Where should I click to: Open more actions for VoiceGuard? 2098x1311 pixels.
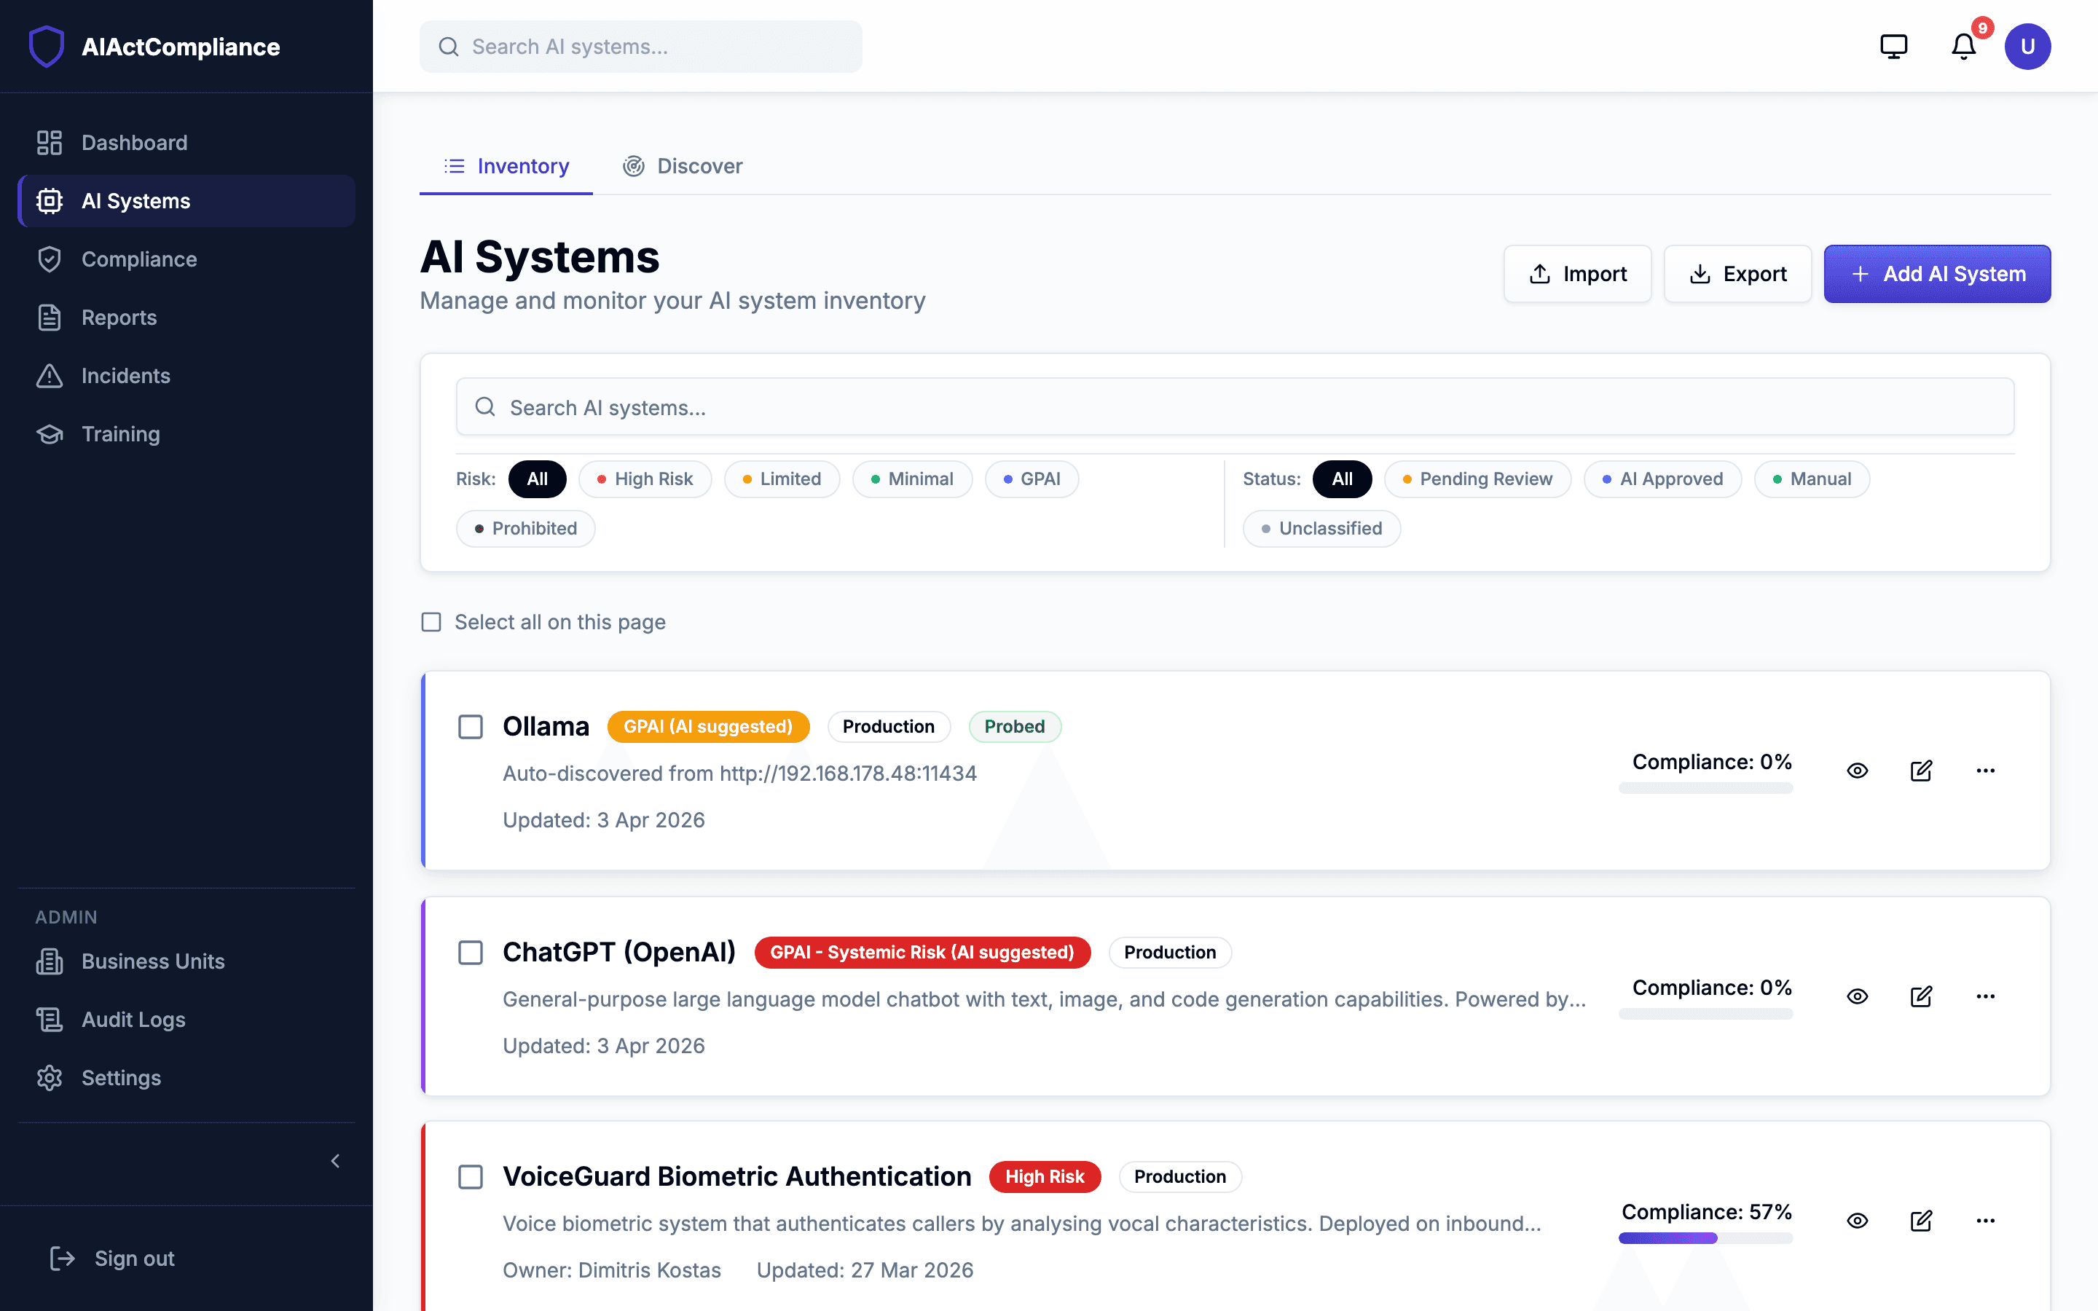[x=1985, y=1220]
